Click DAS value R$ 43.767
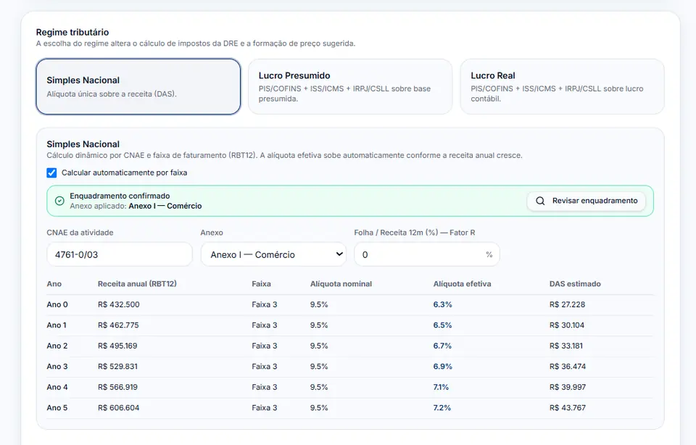Image resolution: width=696 pixels, height=445 pixels. (x=568, y=408)
